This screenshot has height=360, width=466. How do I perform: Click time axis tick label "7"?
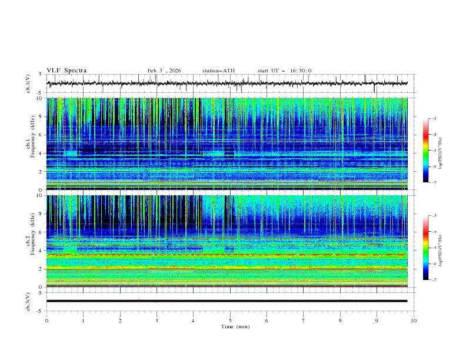(x=304, y=321)
